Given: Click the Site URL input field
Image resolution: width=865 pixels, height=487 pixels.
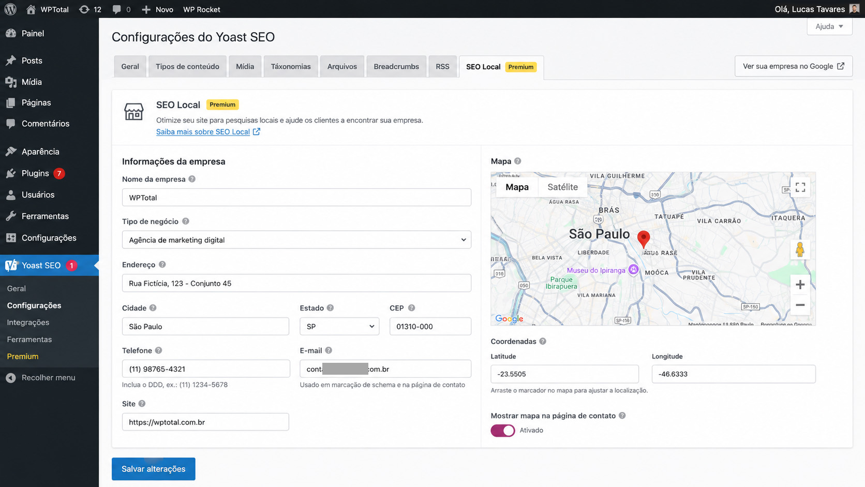Looking at the screenshot, I should click(x=205, y=422).
